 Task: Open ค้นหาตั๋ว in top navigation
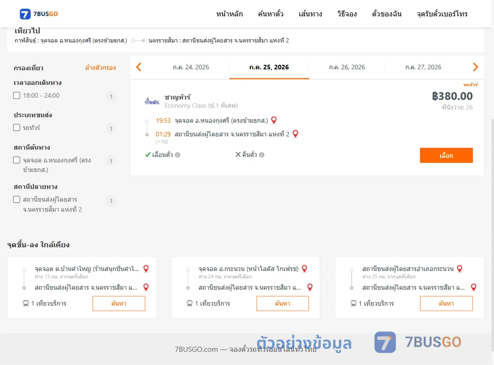pyautogui.click(x=271, y=14)
